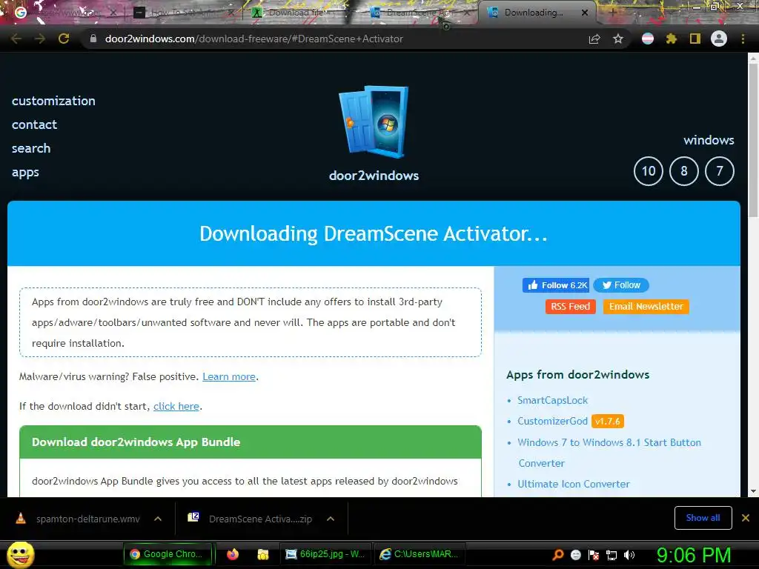
Task: Select the Windows 8 circle button
Action: point(683,171)
